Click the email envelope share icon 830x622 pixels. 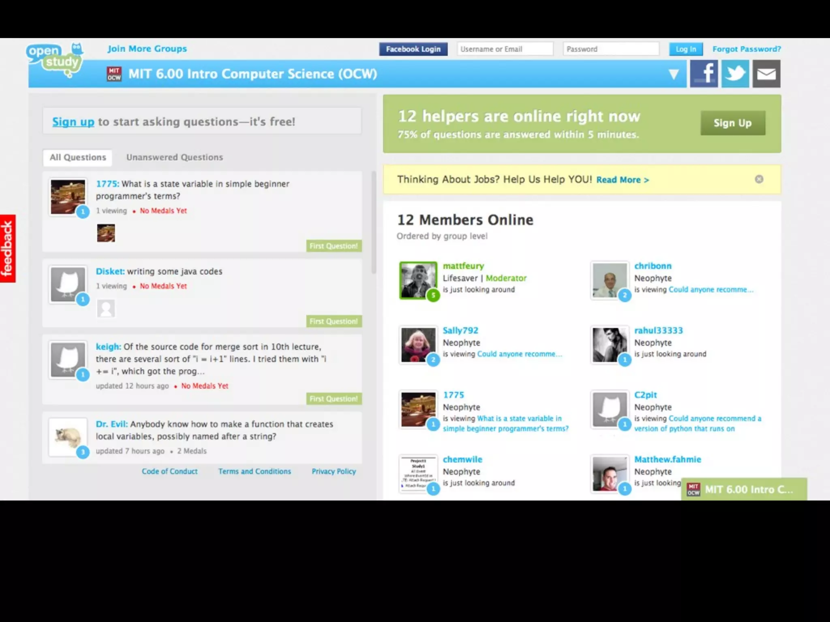coord(766,74)
